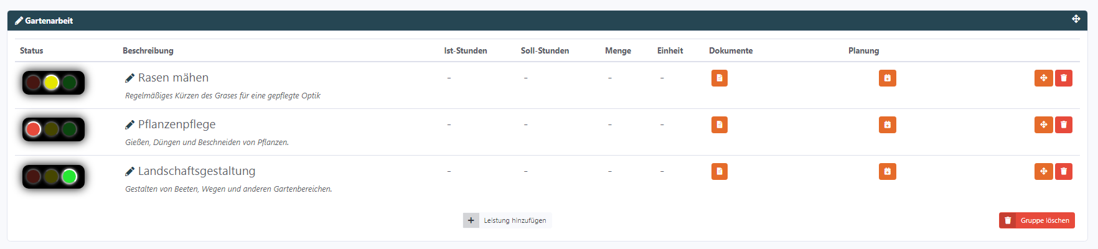
Task: Delete the Rasen mähen row
Action: coord(1064,78)
